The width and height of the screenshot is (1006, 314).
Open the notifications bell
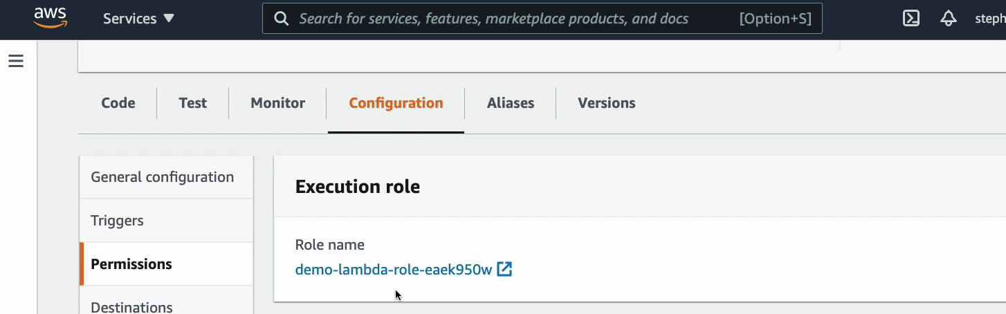coord(949,19)
